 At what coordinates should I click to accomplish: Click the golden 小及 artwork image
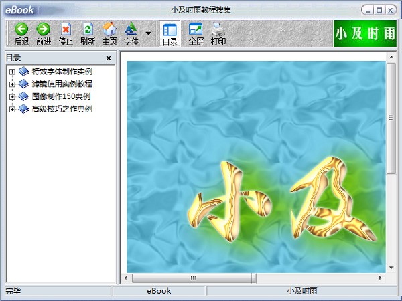click(256, 167)
